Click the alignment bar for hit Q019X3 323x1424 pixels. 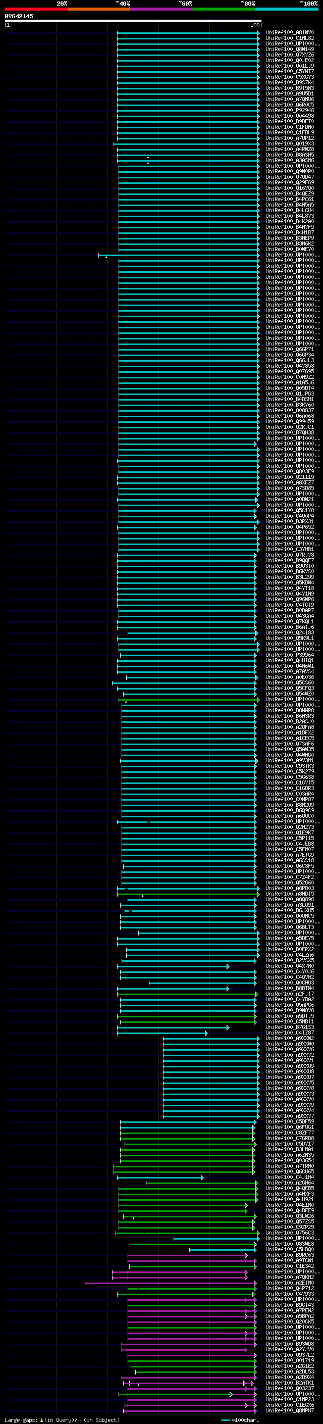point(187,144)
